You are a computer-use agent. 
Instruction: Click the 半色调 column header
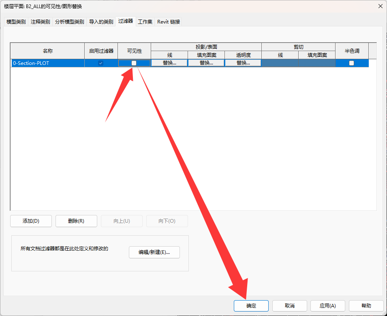pyautogui.click(x=352, y=51)
